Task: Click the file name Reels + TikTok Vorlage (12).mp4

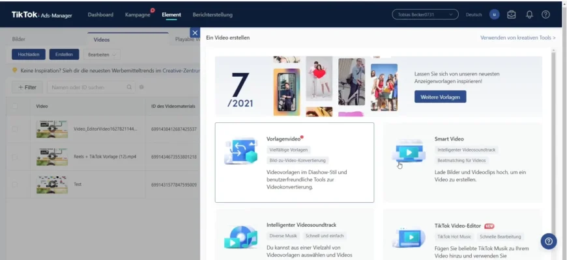Action: point(105,157)
